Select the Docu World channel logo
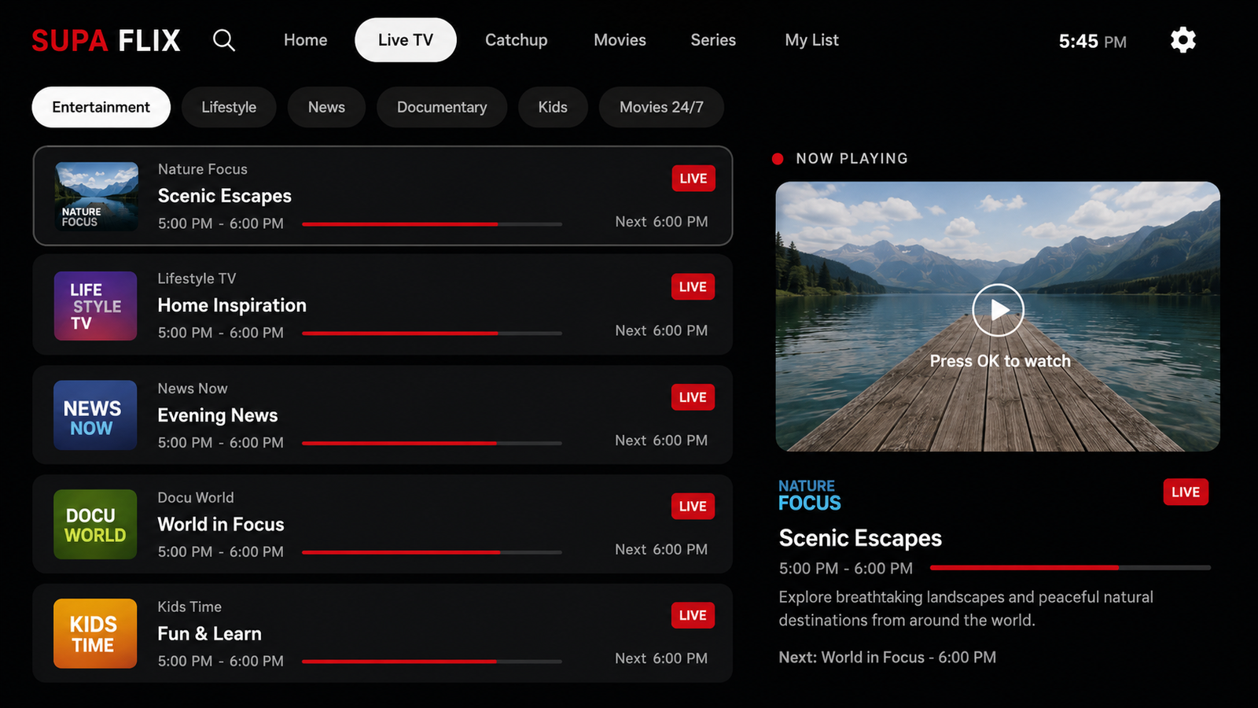Viewport: 1258px width, 708px height. 95,525
